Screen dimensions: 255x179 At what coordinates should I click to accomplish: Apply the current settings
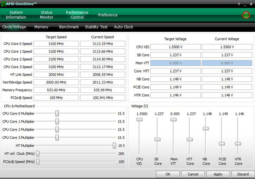218,174
